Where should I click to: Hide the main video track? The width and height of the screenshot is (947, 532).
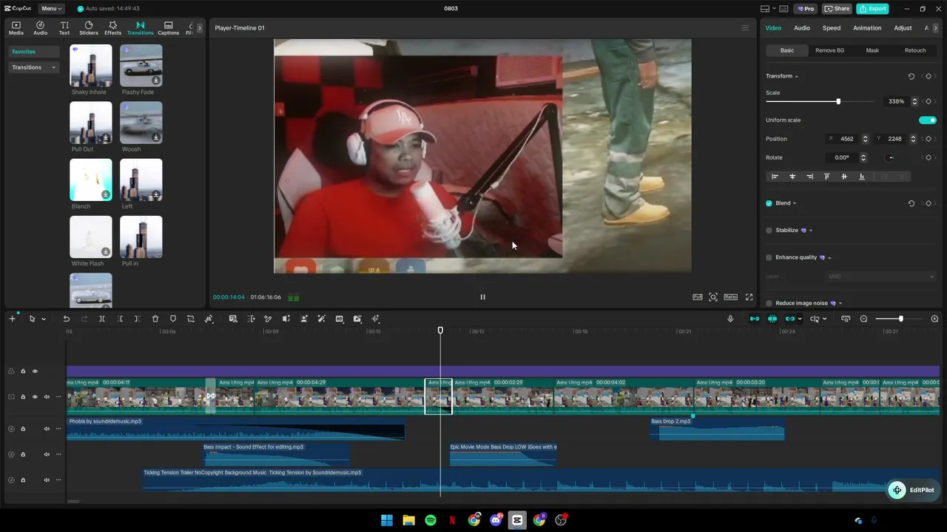tap(35, 397)
